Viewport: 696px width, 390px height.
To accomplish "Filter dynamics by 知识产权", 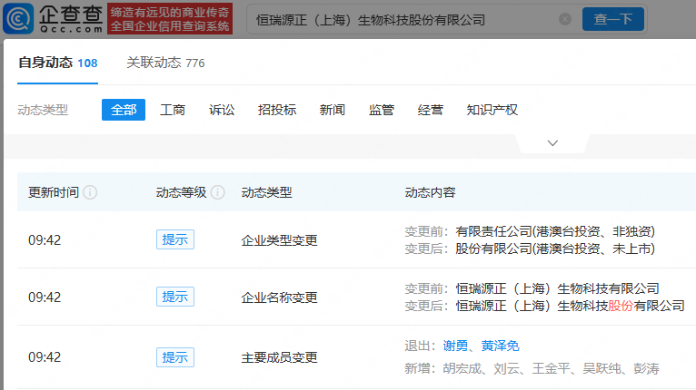I will pos(492,110).
